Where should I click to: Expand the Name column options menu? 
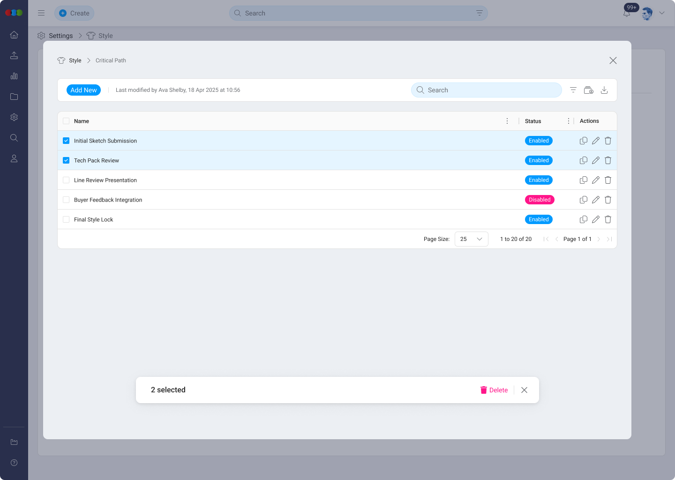[507, 121]
